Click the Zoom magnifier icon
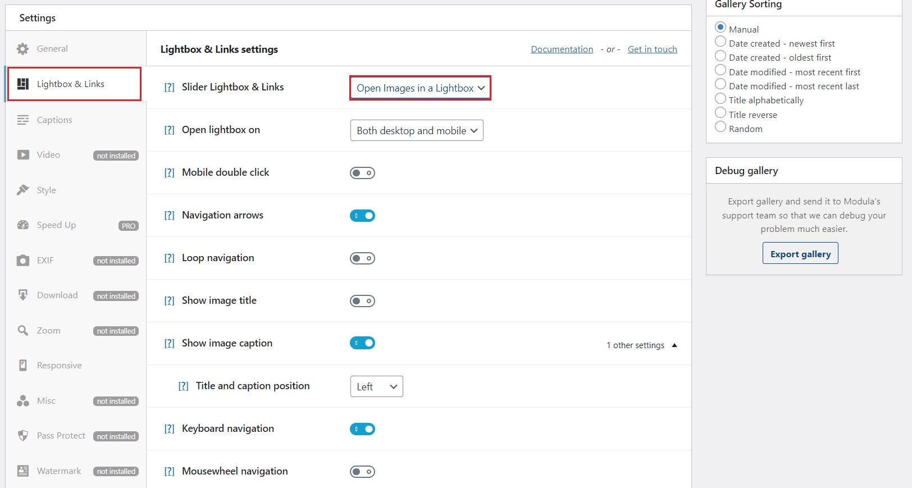Screen dimensions: 912x488 tap(22, 331)
